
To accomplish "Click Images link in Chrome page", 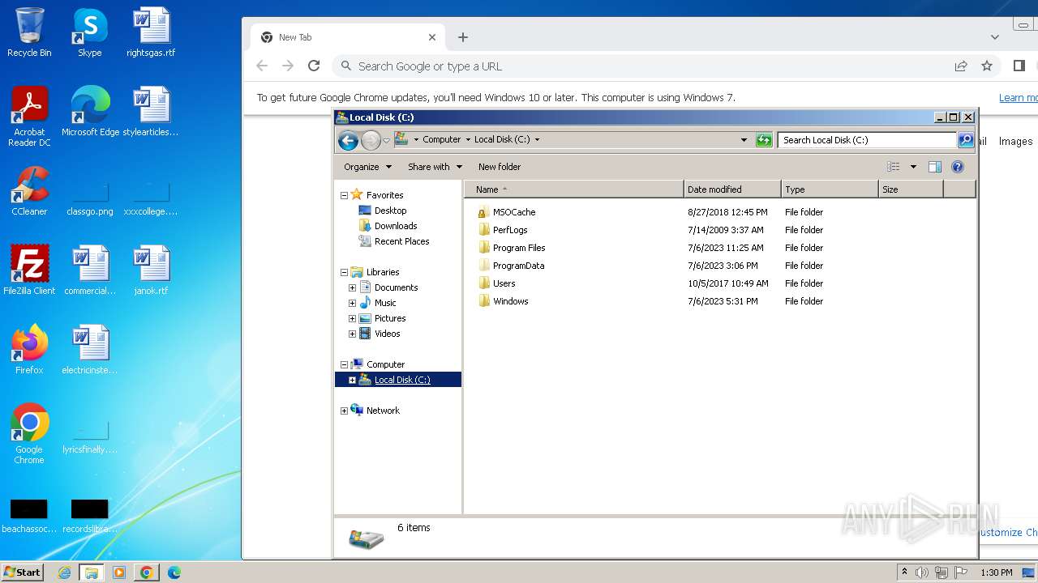I will (x=1015, y=141).
